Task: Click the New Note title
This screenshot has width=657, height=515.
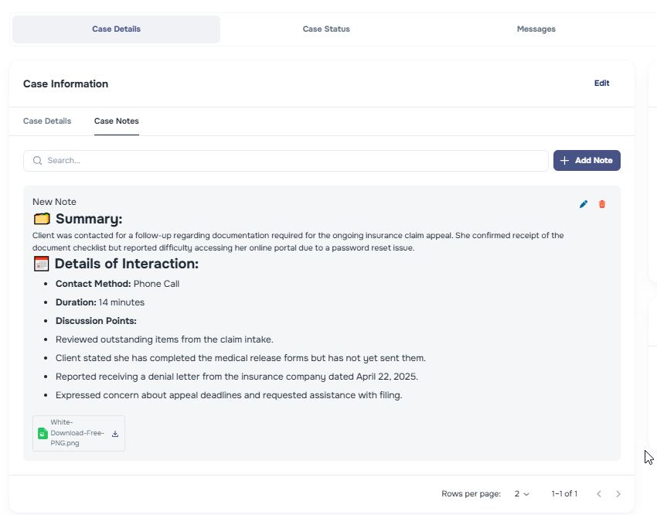Action: (54, 202)
